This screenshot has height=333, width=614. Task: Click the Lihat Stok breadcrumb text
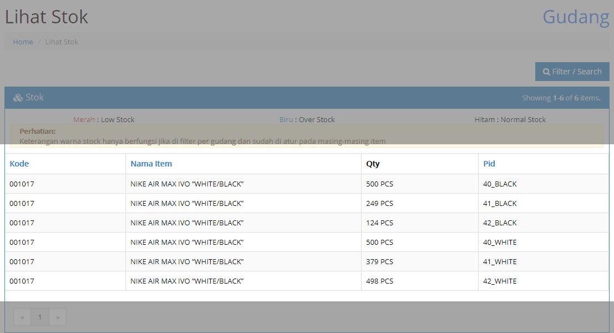point(62,42)
